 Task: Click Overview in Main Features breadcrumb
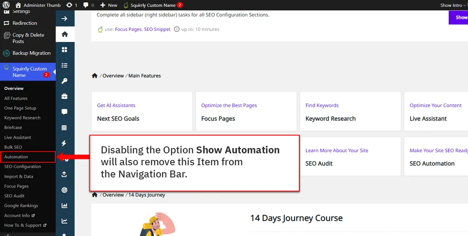tap(113, 76)
